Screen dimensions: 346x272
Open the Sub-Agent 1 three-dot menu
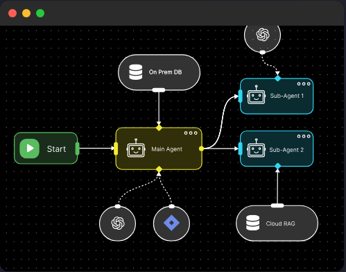click(x=304, y=84)
